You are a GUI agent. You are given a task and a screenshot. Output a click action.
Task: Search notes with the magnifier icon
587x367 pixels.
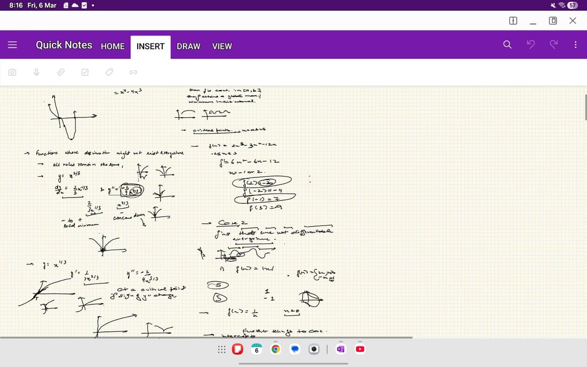(507, 45)
